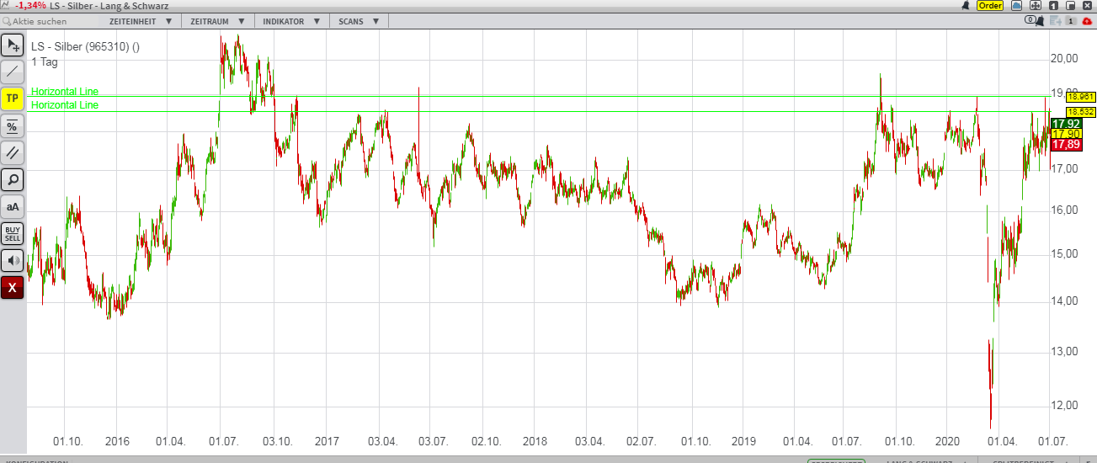Click the 20,00 price axis label
The height and width of the screenshot is (463, 1097).
tap(1064, 58)
